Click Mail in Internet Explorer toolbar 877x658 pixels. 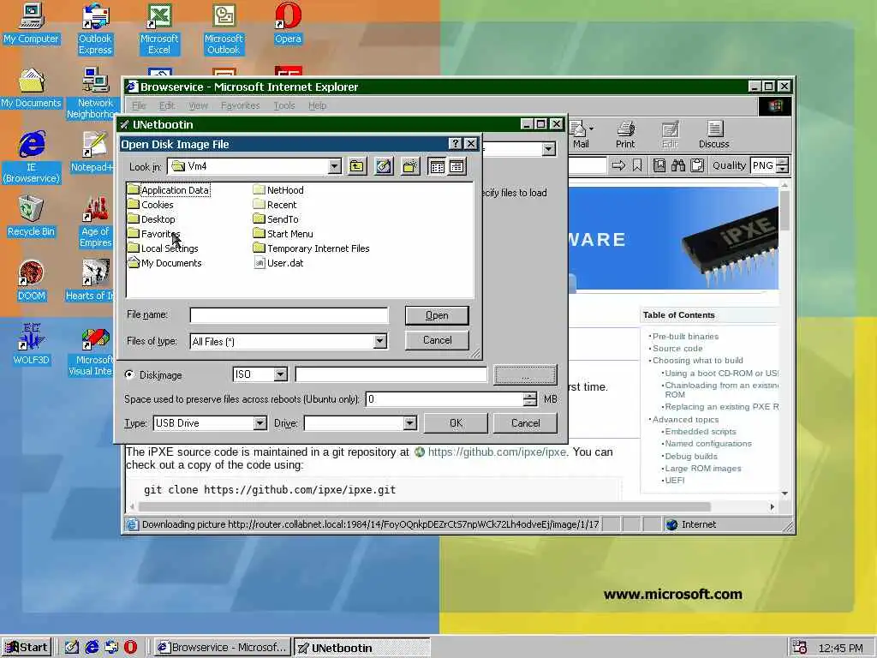tap(579, 135)
